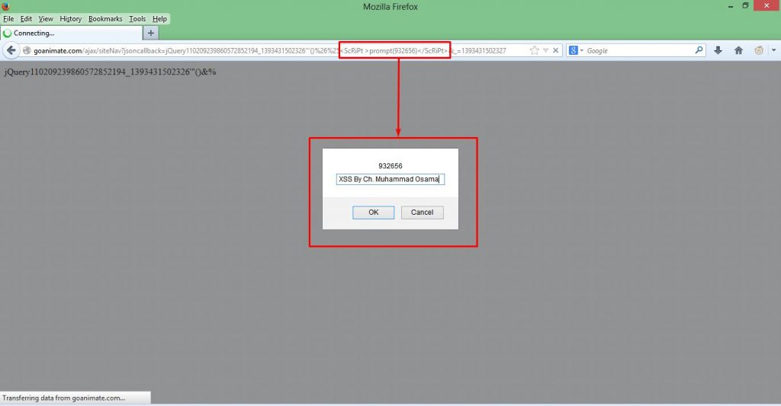
Task: Minimize the Firefox window
Action: [x=731, y=6]
